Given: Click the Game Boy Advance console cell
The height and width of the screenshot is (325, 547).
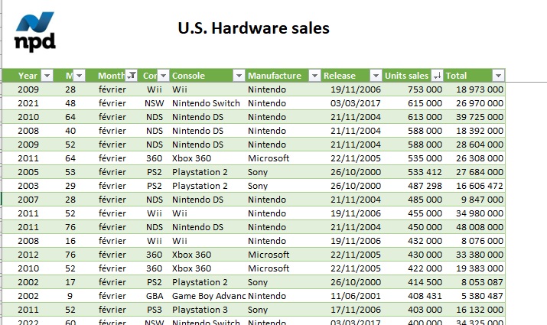Looking at the screenshot, I should [208, 296].
